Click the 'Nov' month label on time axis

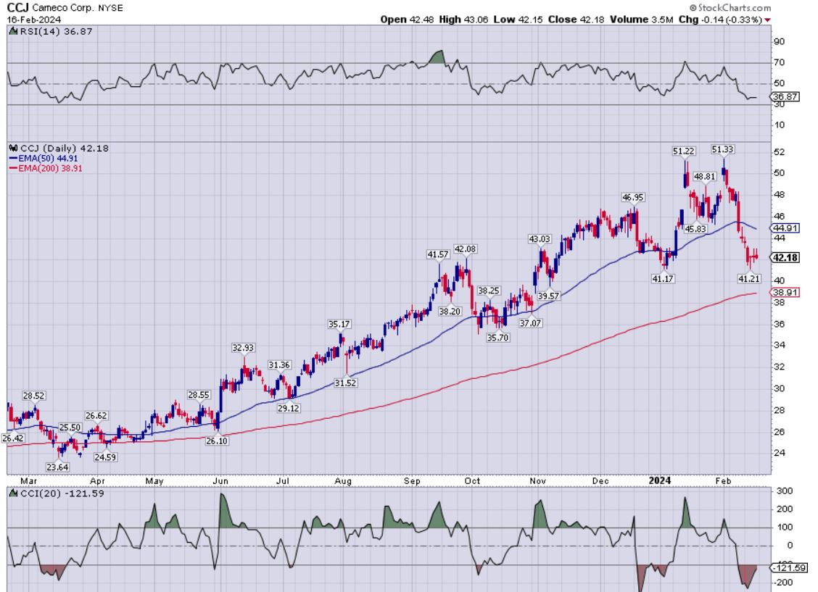click(x=537, y=481)
